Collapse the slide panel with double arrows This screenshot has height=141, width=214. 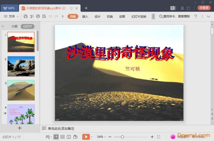tap(3, 26)
